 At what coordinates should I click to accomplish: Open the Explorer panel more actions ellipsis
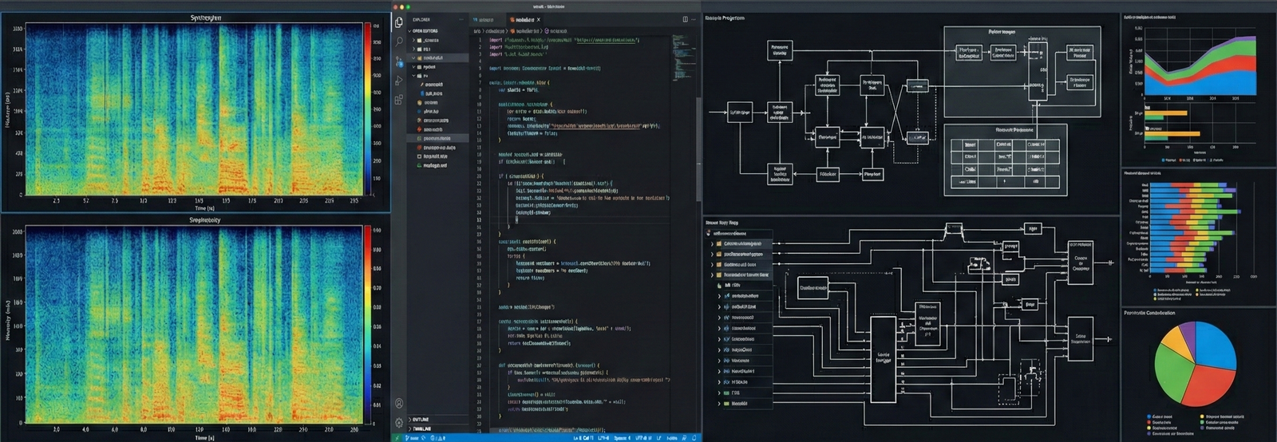pos(461,19)
